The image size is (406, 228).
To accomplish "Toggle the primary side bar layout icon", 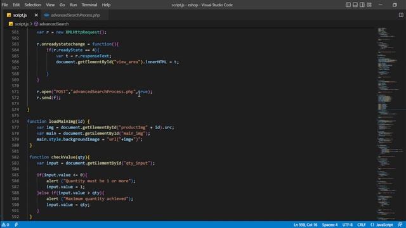I will point(348,5).
